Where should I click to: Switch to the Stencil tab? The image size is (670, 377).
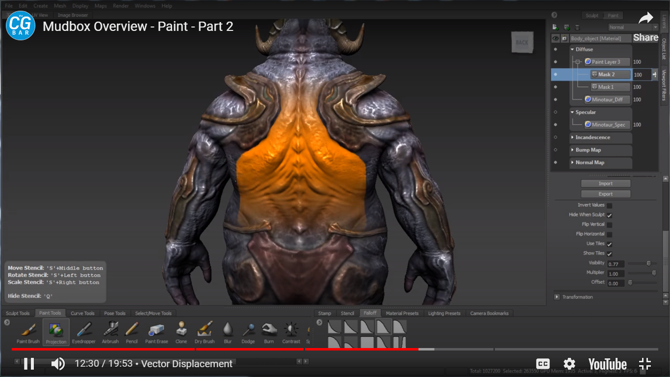coord(347,313)
